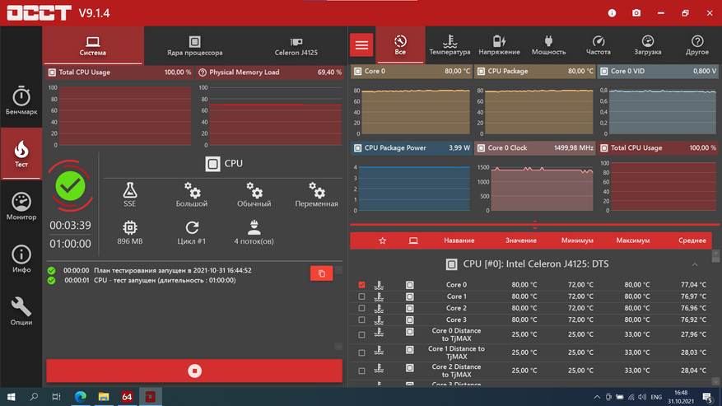Select the Загрузка monitoring tab
The image size is (722, 406).
tap(647, 45)
